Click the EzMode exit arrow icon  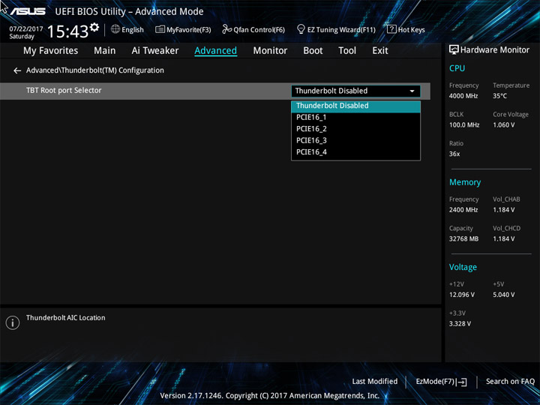pyautogui.click(x=462, y=382)
